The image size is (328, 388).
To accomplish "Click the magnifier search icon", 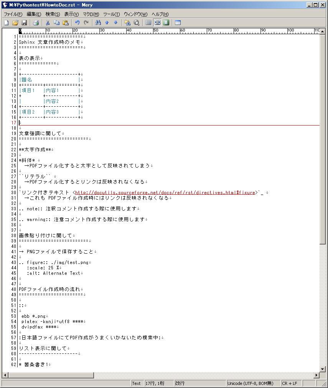I will [137, 23].
